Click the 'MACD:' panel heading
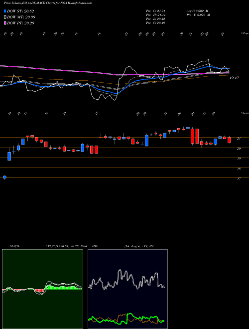This screenshot has height=329, width=249. point(15,246)
